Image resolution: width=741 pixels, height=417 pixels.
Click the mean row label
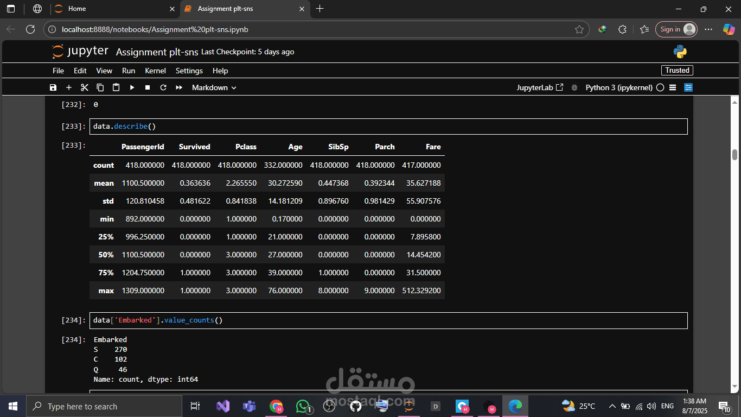click(x=104, y=183)
